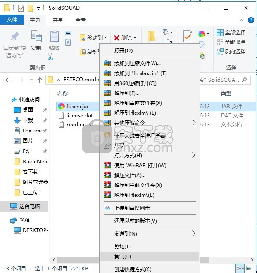Select This PC (这台电脑) in the sidebar

(25, 206)
